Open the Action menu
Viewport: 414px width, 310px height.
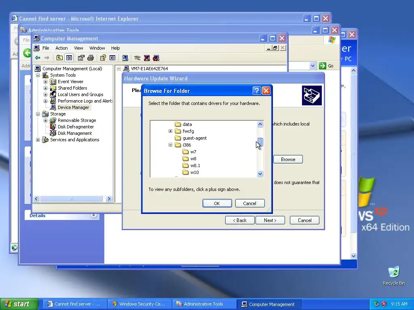point(61,48)
